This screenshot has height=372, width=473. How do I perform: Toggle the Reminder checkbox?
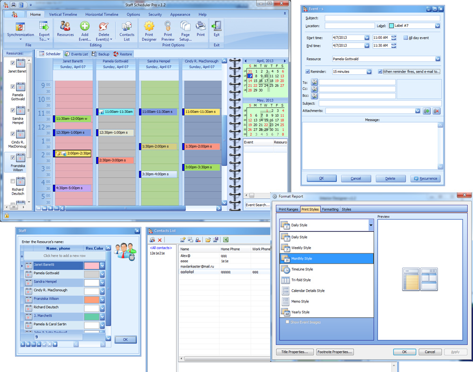coord(308,72)
